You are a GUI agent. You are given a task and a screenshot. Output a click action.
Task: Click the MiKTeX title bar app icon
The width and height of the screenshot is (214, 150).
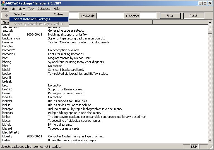[x=3, y=3]
